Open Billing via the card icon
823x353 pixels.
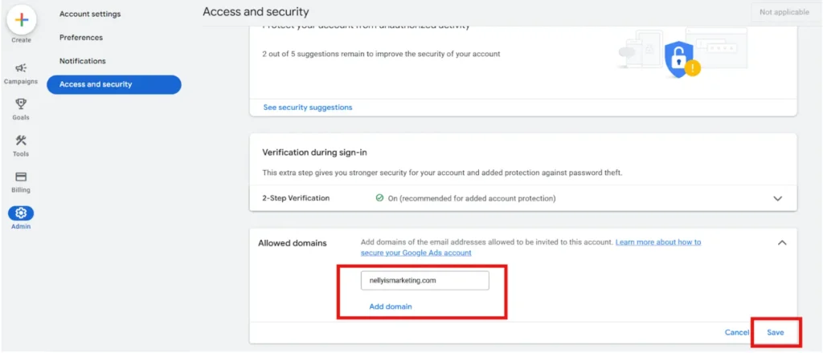click(x=21, y=176)
